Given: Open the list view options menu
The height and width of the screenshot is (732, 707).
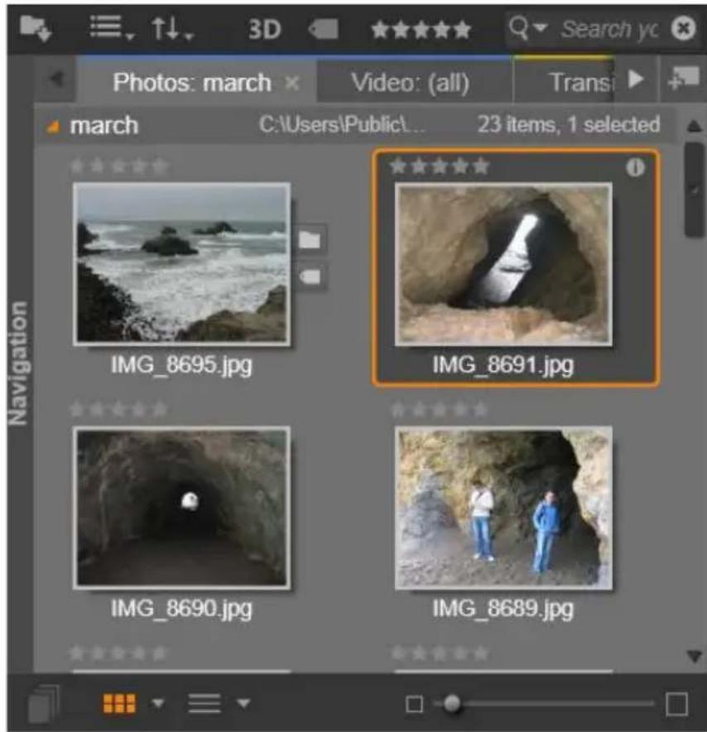Looking at the screenshot, I should pos(112,27).
